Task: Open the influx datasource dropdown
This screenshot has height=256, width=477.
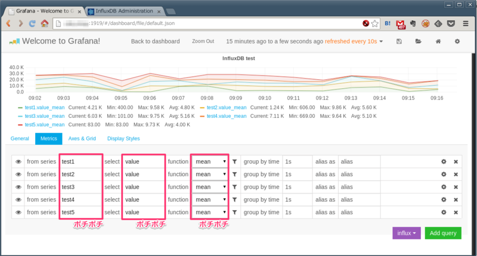Action: (407, 233)
